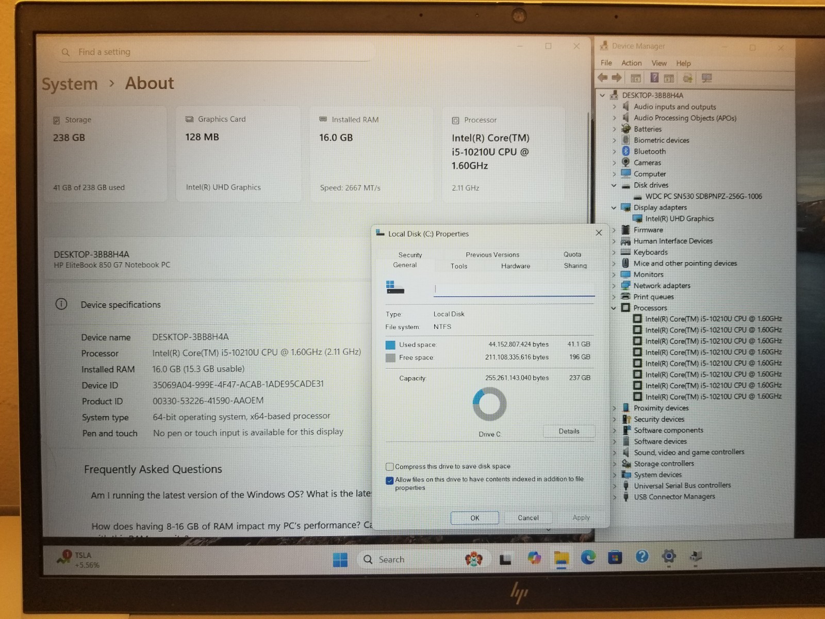The width and height of the screenshot is (825, 619).
Task: Click the Cameras webcam icon in the tree
Action: tap(626, 162)
